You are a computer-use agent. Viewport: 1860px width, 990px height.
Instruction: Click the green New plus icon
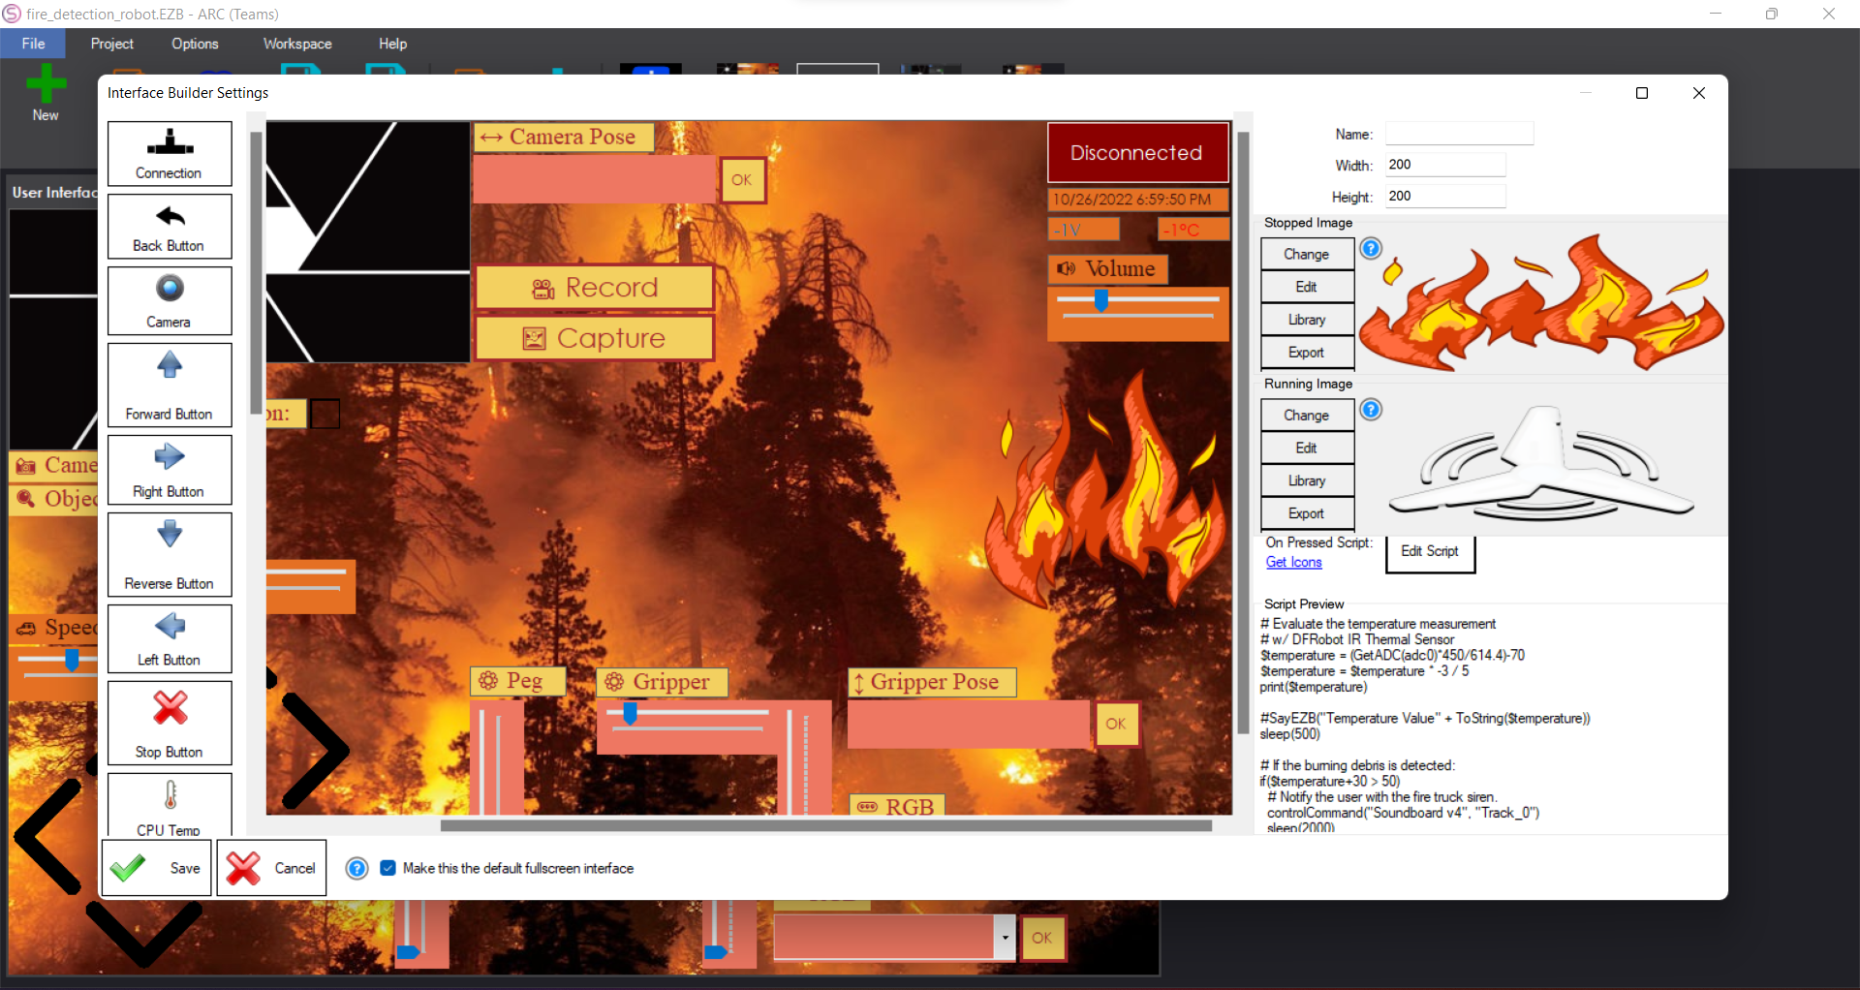(x=46, y=83)
